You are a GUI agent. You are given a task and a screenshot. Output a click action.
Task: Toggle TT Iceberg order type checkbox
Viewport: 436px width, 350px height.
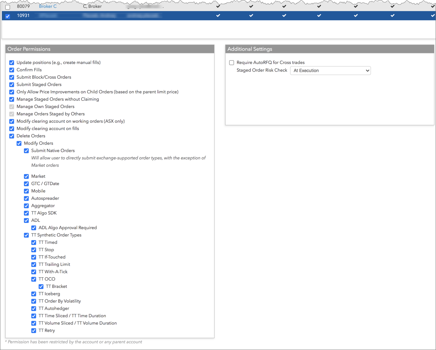(34, 294)
